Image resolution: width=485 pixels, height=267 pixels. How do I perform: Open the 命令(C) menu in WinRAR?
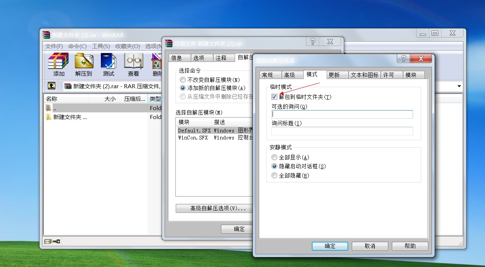coord(77,46)
